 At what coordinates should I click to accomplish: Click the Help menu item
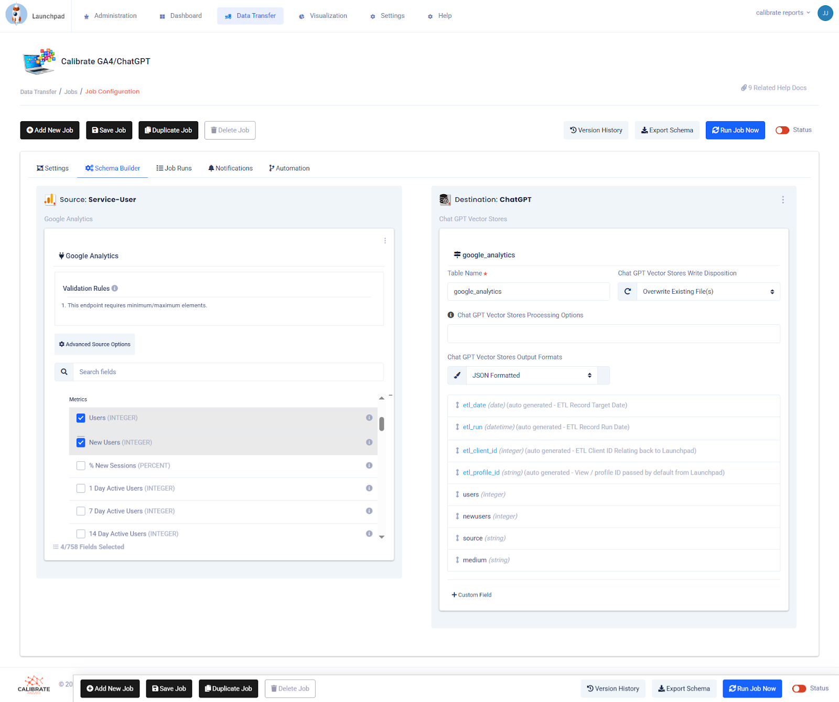coord(439,16)
